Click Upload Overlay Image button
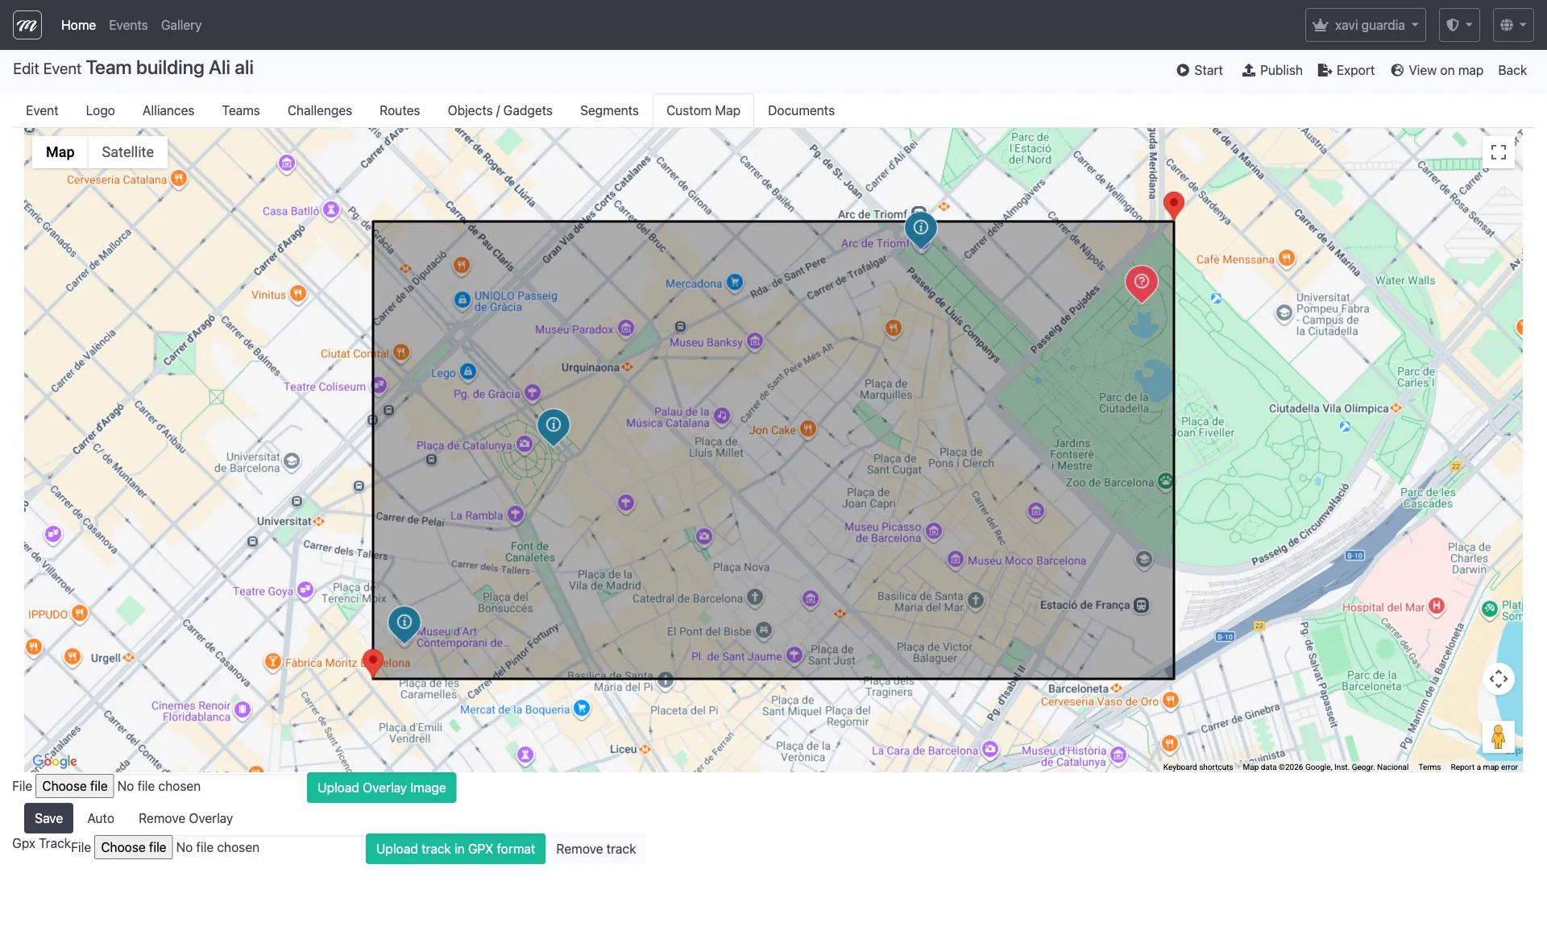This screenshot has height=943, width=1547. (x=381, y=788)
